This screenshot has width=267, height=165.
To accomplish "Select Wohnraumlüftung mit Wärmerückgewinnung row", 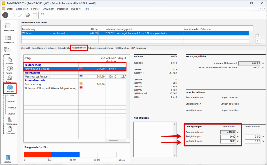I will pyautogui.click(x=75, y=88).
